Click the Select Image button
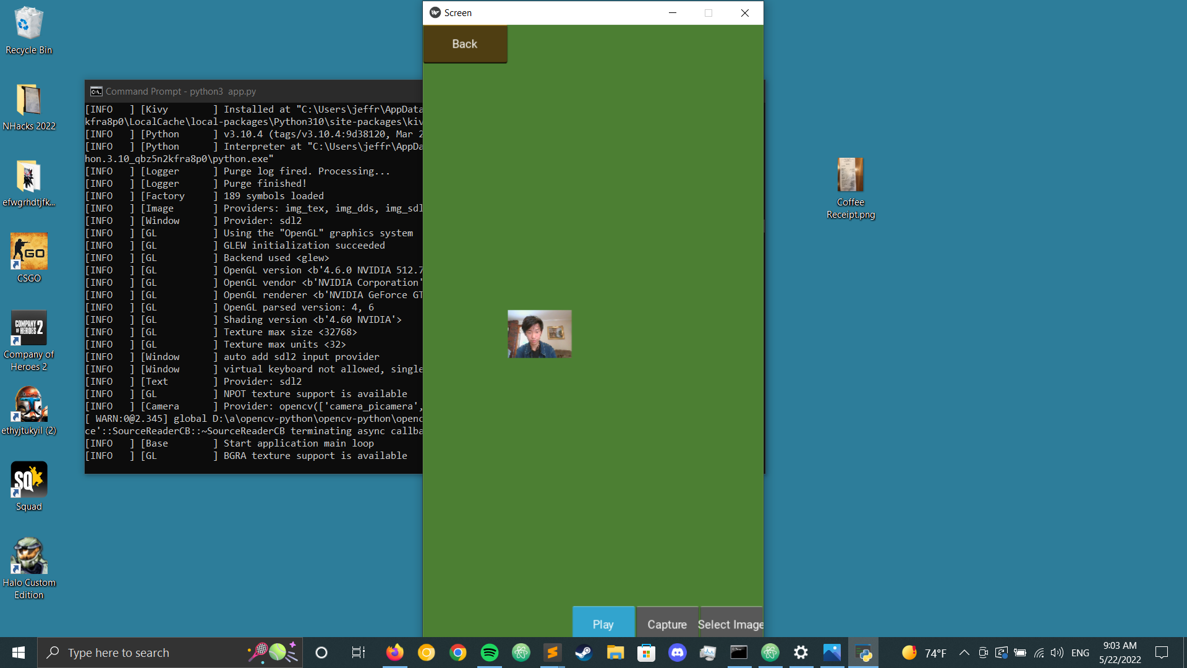This screenshot has width=1187, height=668. coord(731,624)
